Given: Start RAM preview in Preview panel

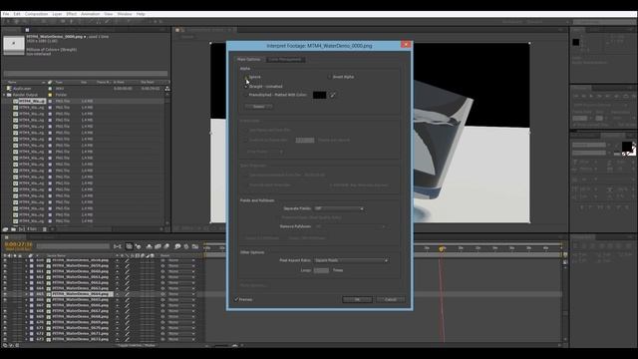Looking at the screenshot, I should pyautogui.click(x=634, y=96).
